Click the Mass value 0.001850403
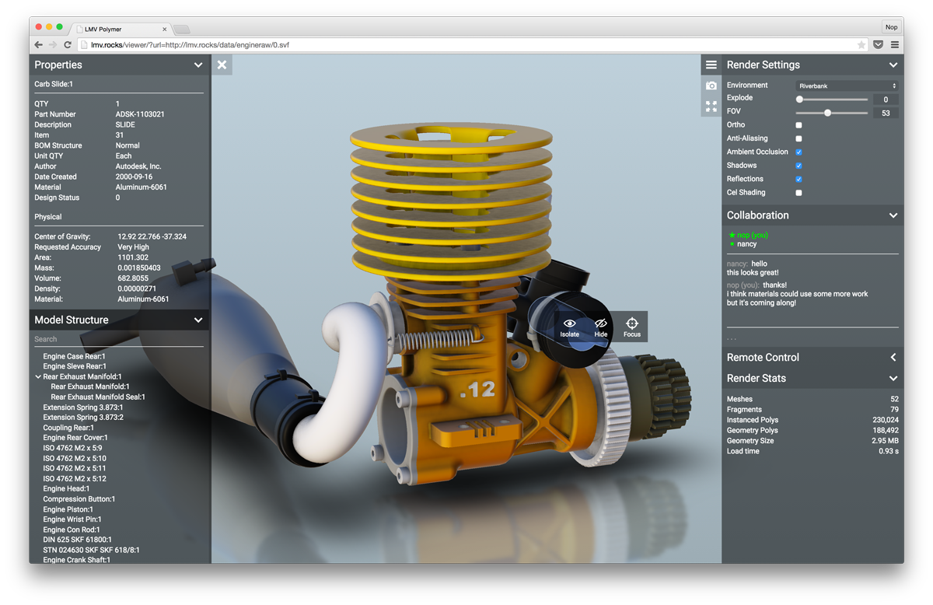This screenshot has width=933, height=605. tap(139, 268)
